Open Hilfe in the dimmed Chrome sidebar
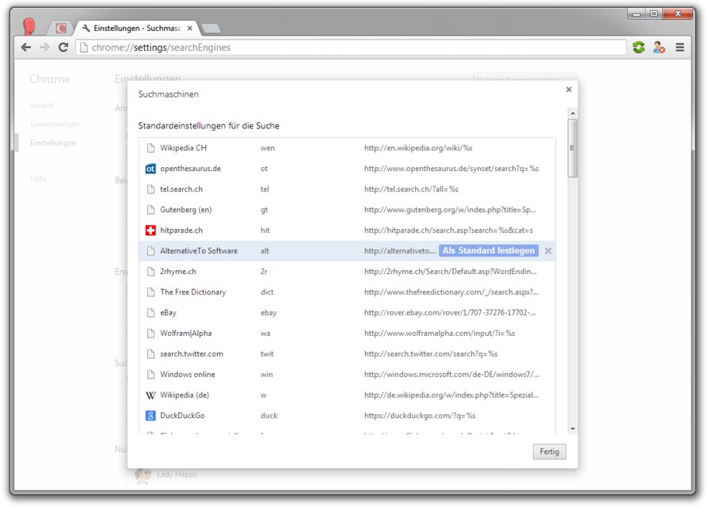Image resolution: width=708 pixels, height=507 pixels. pos(38,179)
